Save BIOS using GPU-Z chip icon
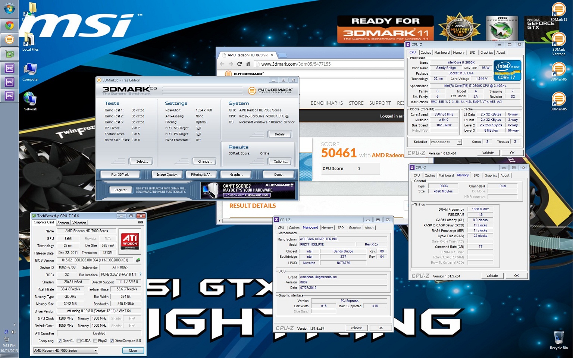The image size is (573, 358). pyautogui.click(x=138, y=260)
